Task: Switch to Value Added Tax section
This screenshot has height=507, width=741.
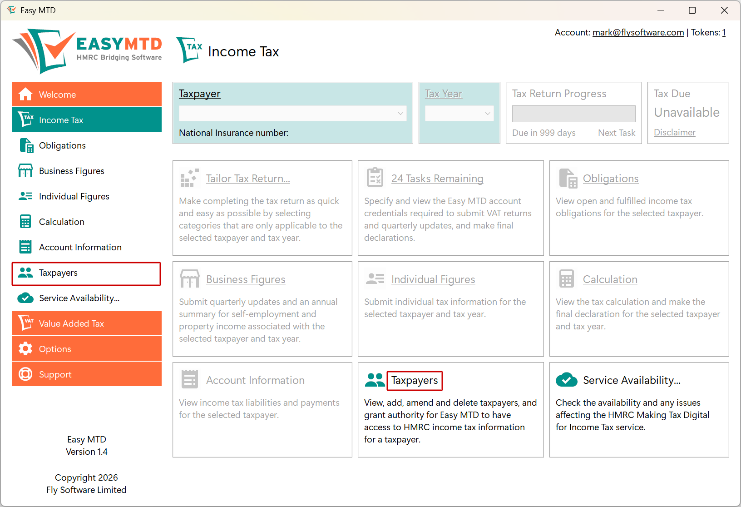Action: [x=87, y=323]
